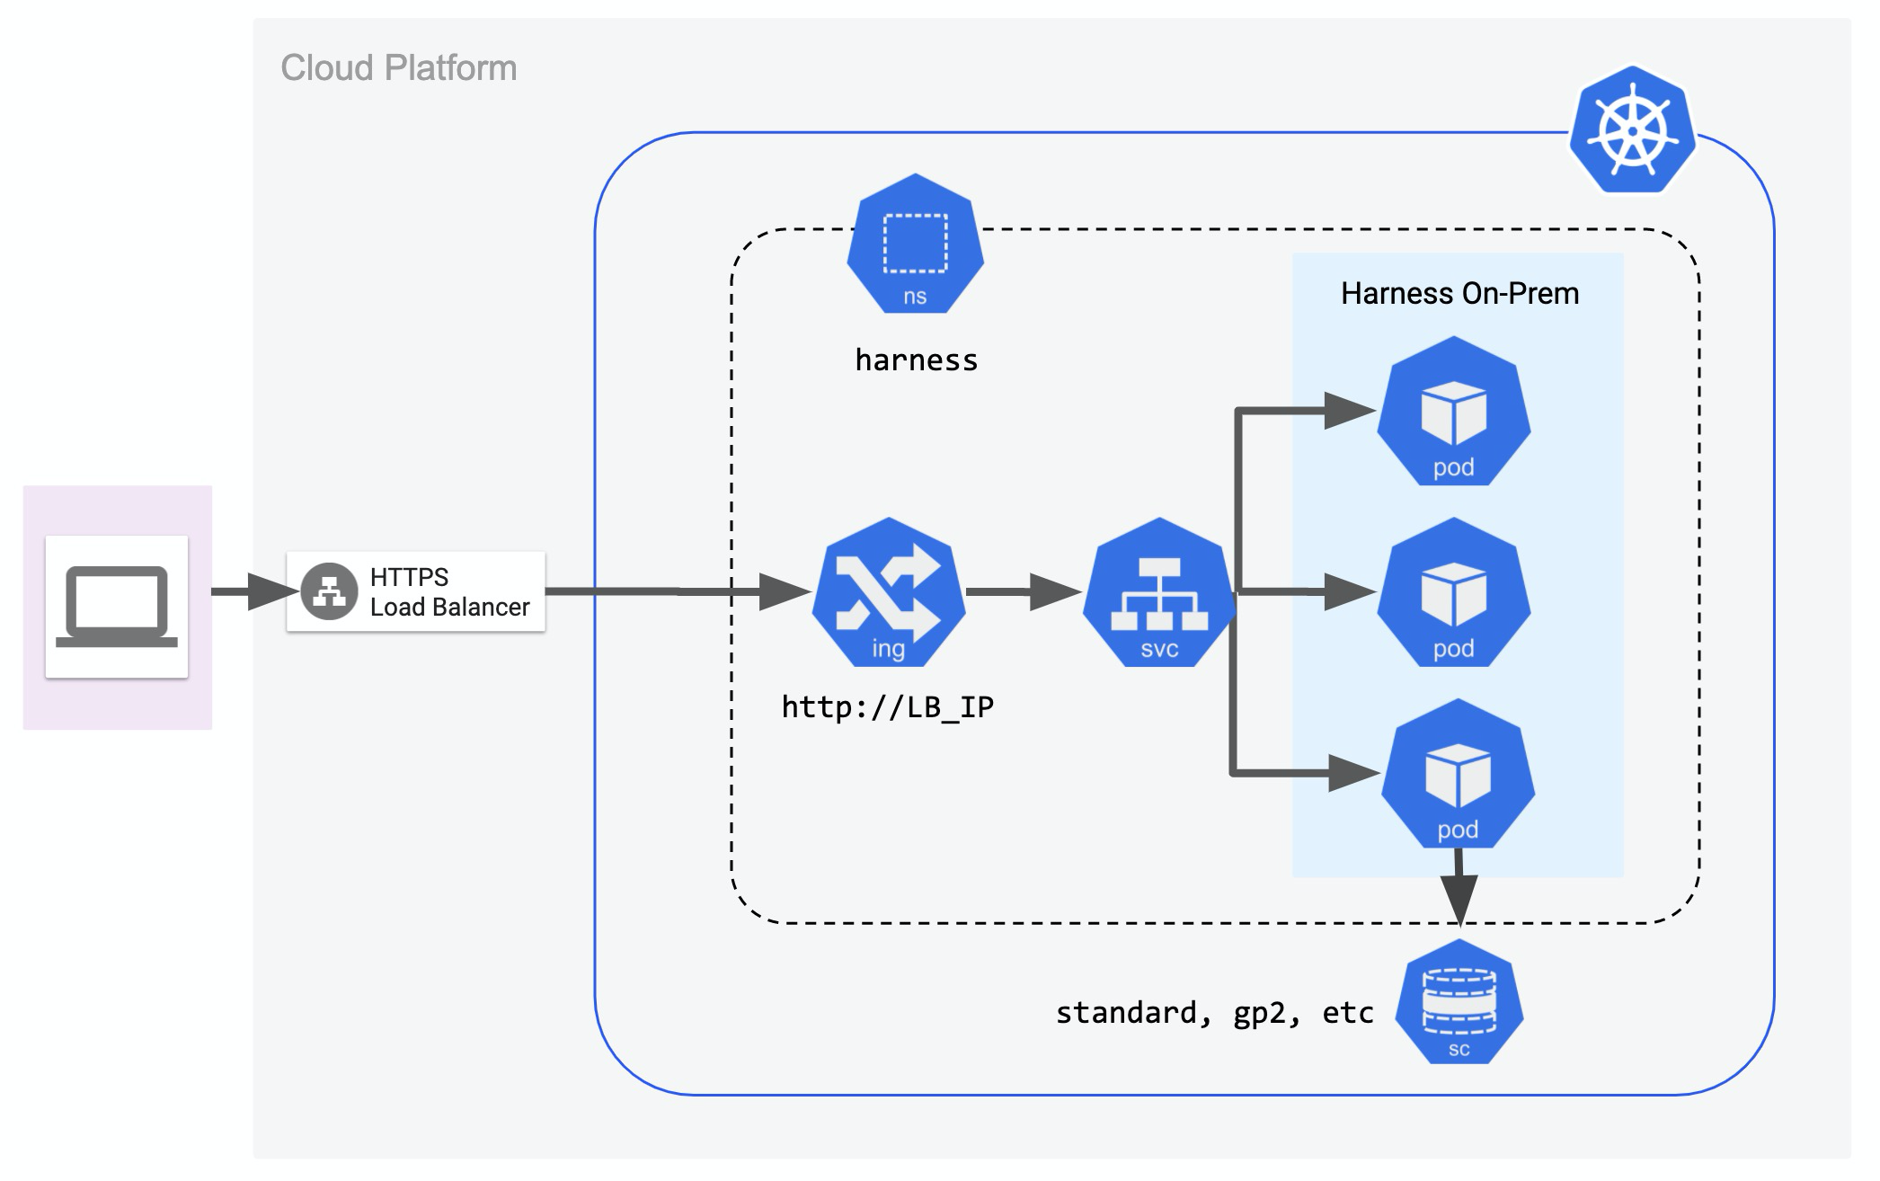Select the svc service icon
Image resolution: width=1880 pixels, height=1181 pixels.
[1159, 591]
